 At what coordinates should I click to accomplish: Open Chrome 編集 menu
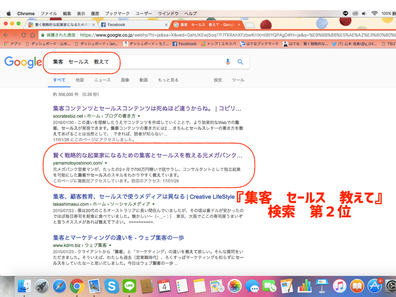[x=67, y=14]
